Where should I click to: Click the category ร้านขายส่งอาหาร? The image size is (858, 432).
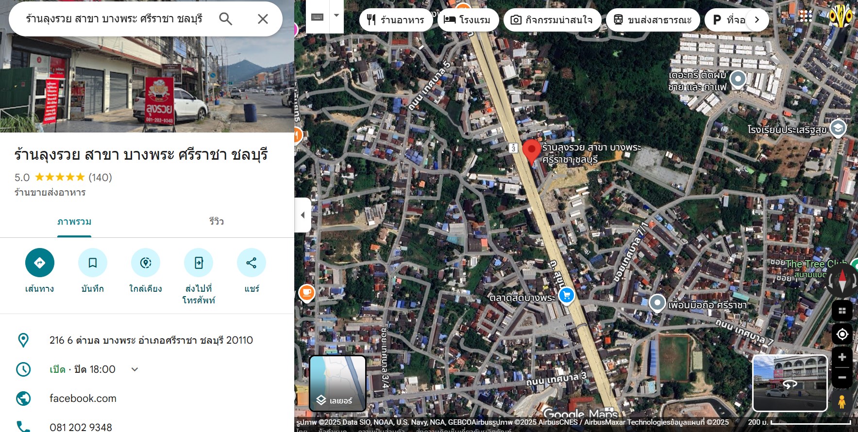click(x=50, y=193)
